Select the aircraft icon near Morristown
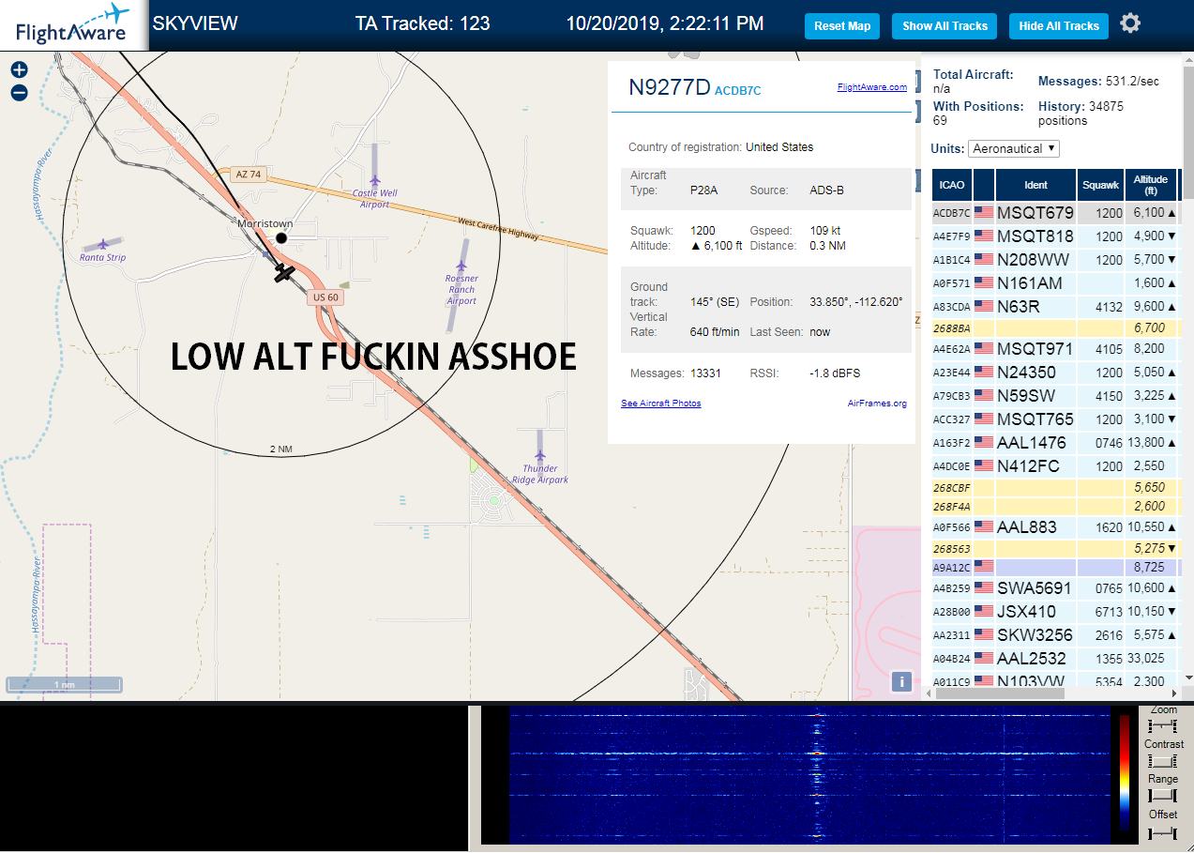The height and width of the screenshot is (853, 1194). point(284,273)
